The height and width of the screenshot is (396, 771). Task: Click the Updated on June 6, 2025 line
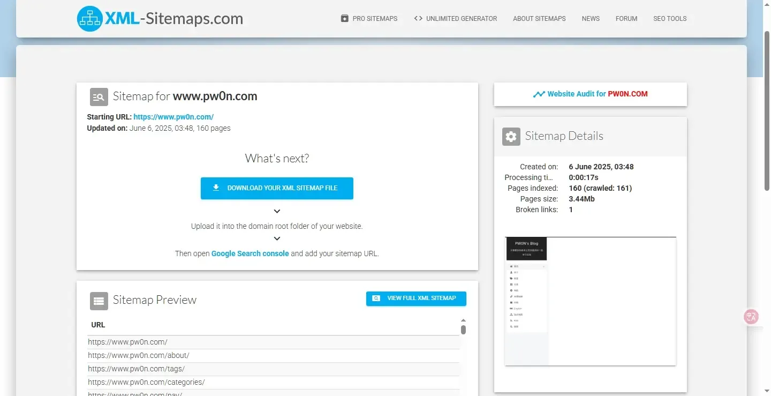coord(158,128)
